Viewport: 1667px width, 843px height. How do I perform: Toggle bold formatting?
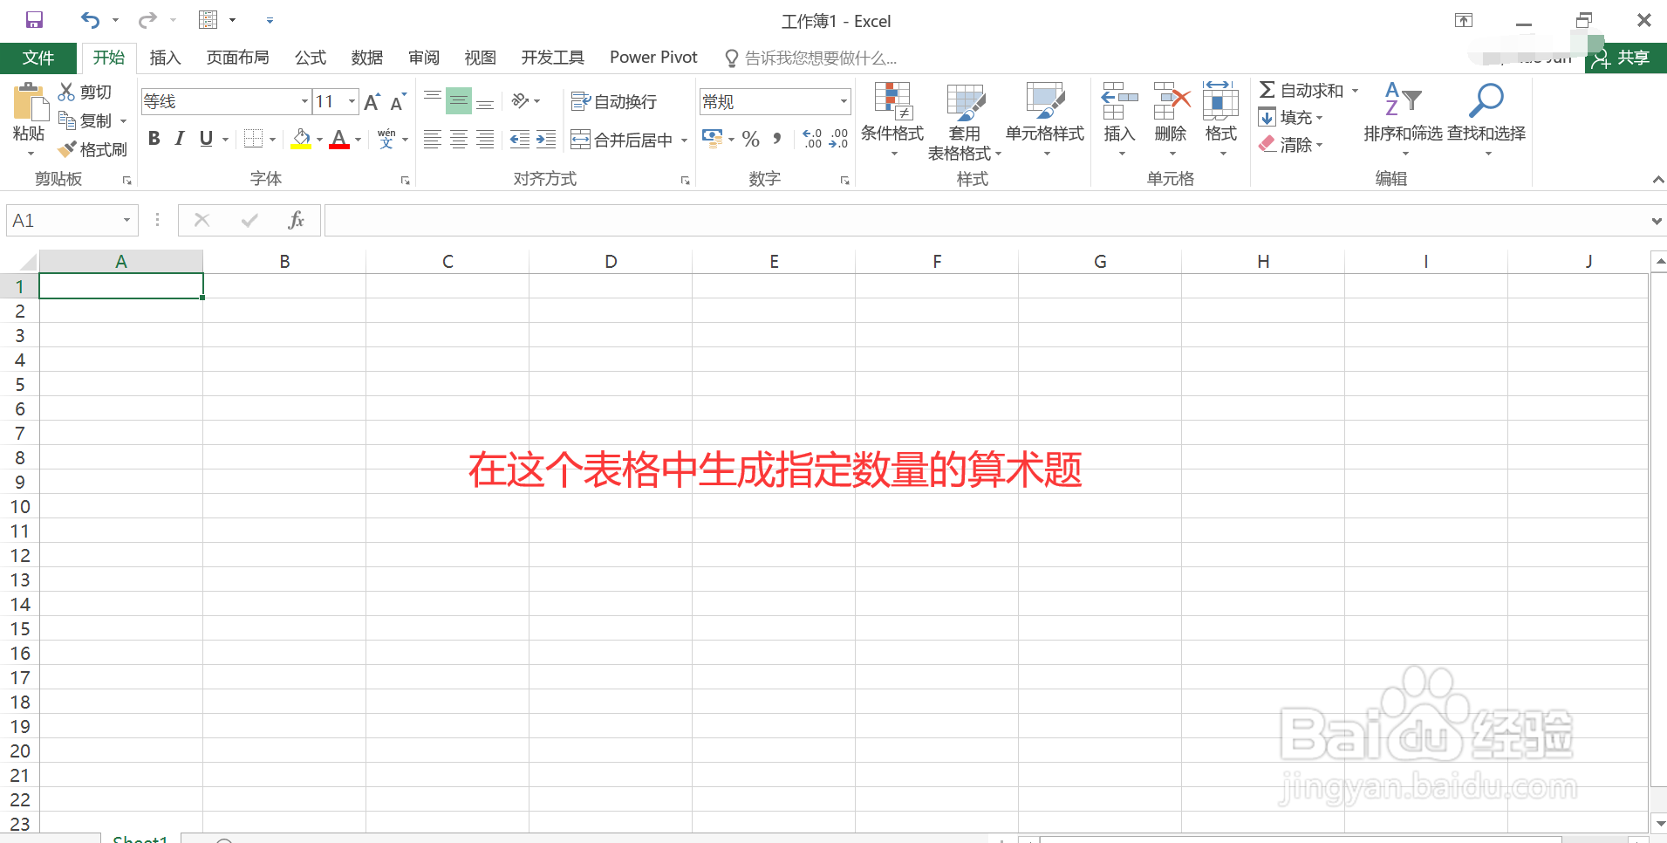pyautogui.click(x=154, y=138)
